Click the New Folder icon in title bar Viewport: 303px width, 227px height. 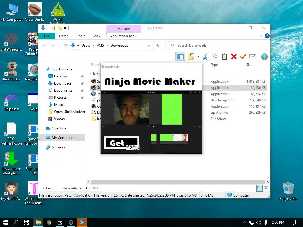(x=59, y=28)
